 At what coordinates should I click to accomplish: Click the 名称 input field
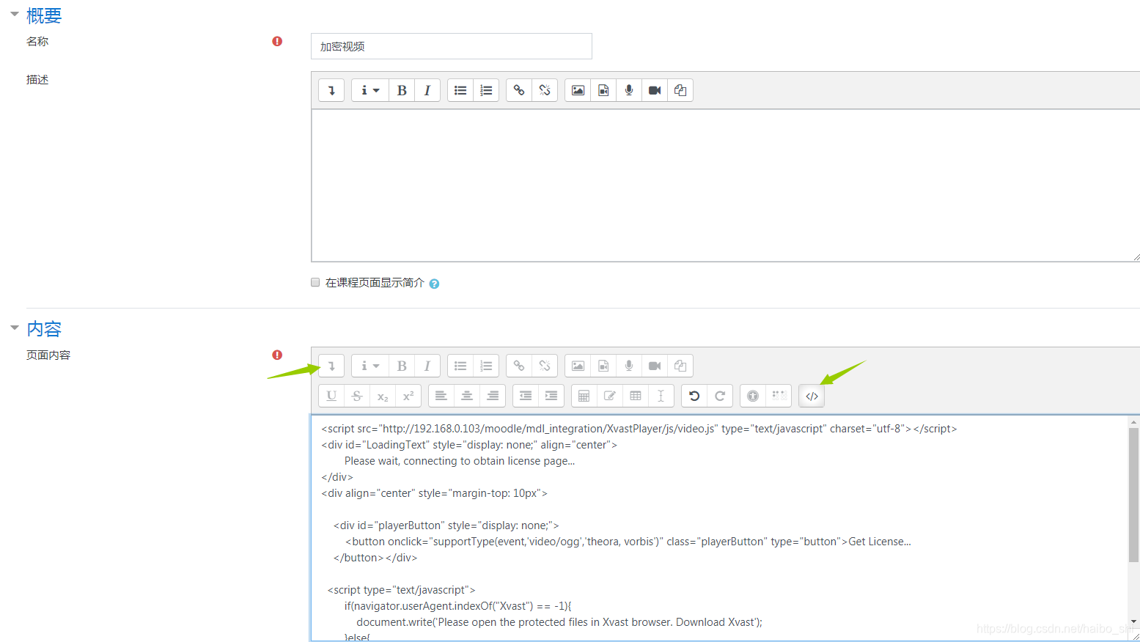click(x=452, y=46)
